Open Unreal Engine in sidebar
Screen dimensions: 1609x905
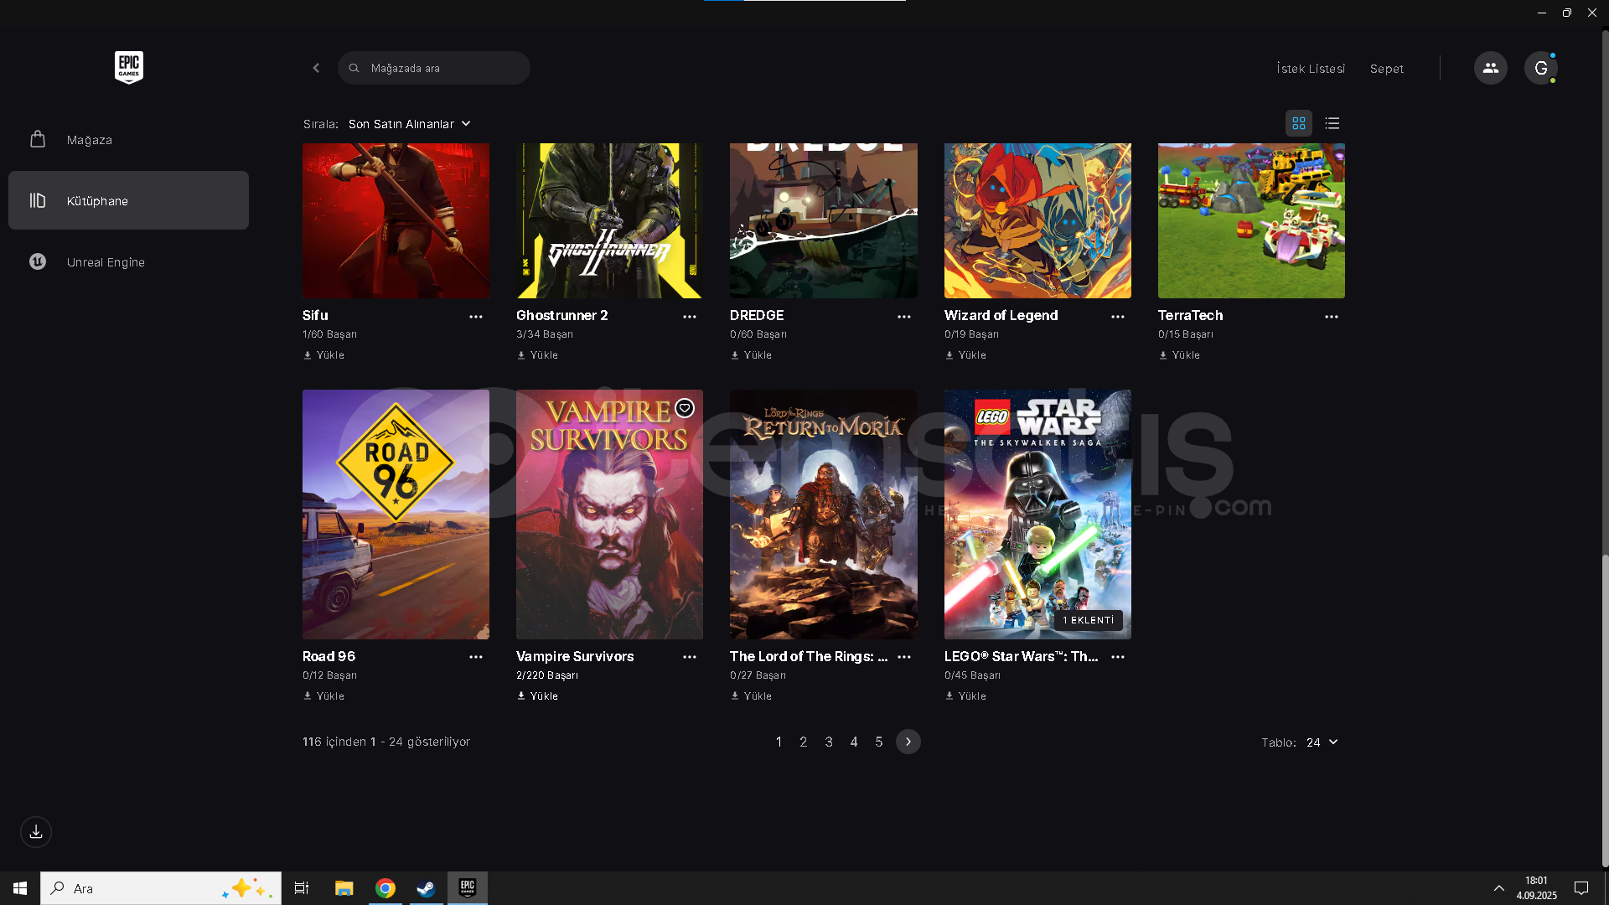point(128,261)
